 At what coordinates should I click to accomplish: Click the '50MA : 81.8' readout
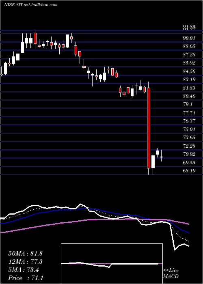(25, 254)
